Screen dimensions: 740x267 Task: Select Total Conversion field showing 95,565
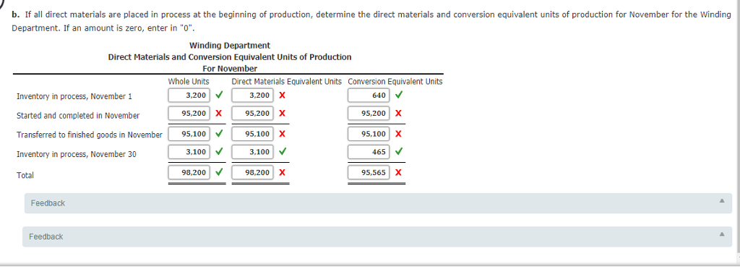coord(369,173)
